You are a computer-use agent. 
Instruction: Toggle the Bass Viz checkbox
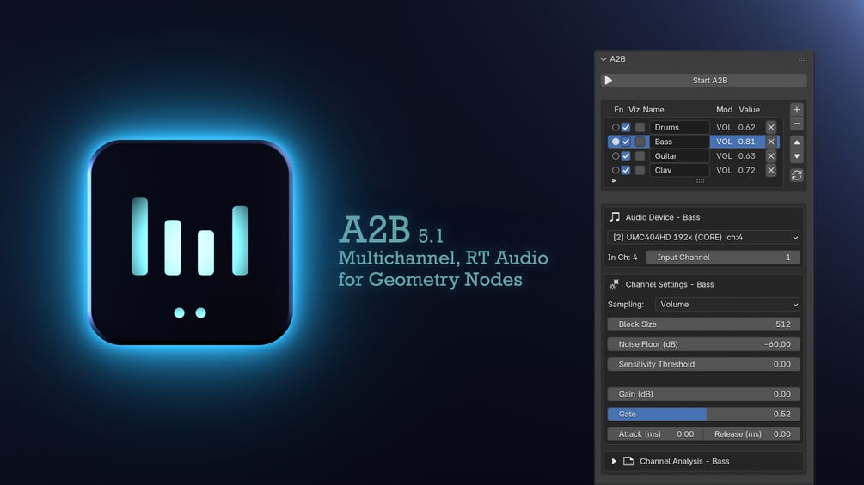click(x=640, y=142)
